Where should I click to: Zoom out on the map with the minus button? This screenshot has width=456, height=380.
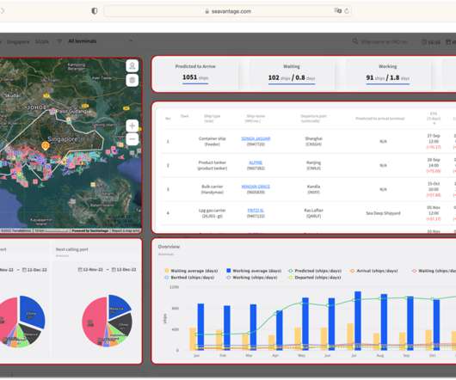[132, 139]
